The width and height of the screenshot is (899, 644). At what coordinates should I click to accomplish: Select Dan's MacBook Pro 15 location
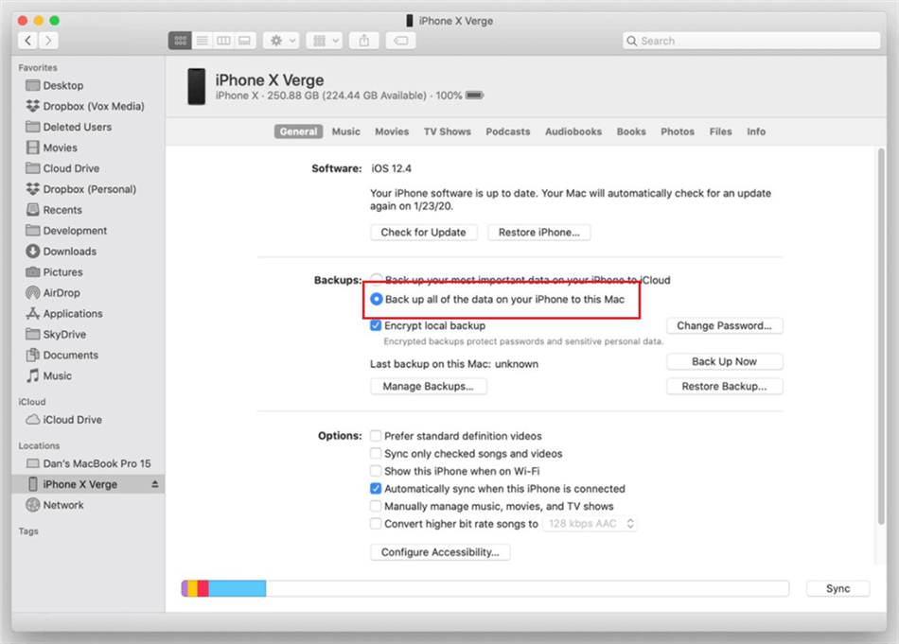88,463
